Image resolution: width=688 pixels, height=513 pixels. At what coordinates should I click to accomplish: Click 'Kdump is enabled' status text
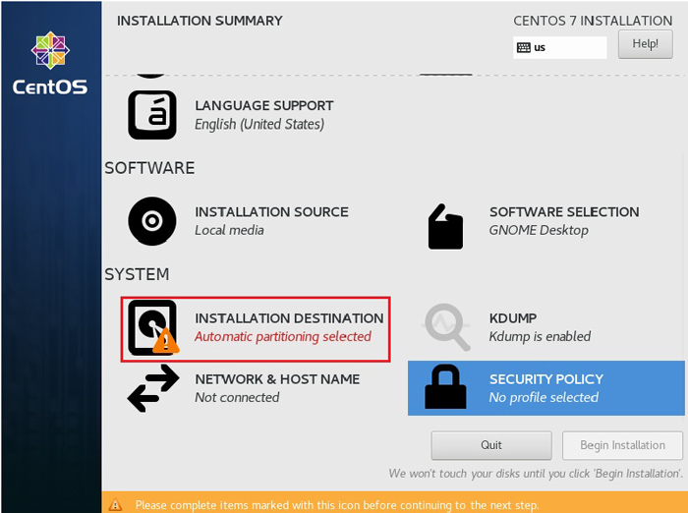540,336
